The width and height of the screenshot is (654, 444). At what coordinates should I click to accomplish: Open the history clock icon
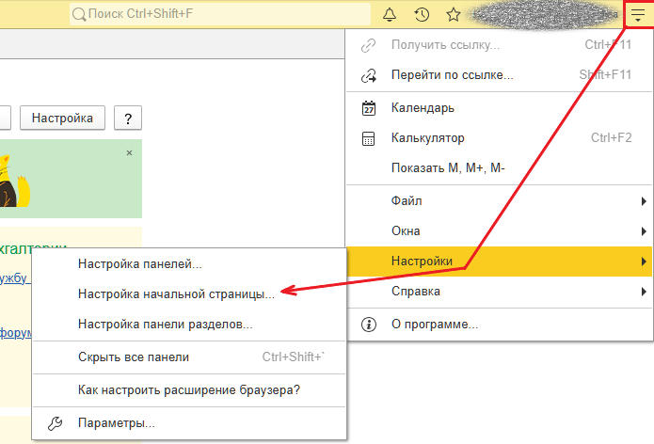click(423, 14)
